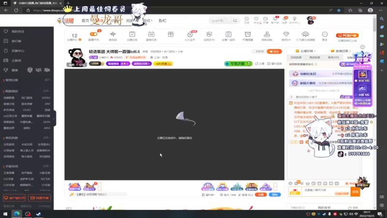Viewport: 387px width, 218px height.
Task: Switch to the weekly activity ranking tab
Action: 314,57
